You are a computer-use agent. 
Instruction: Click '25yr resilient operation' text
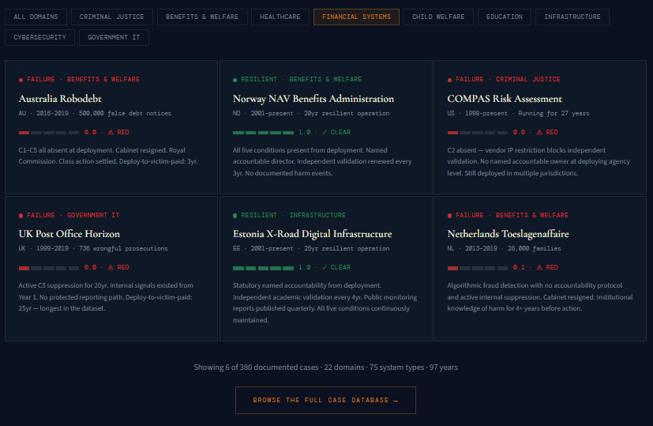point(347,248)
